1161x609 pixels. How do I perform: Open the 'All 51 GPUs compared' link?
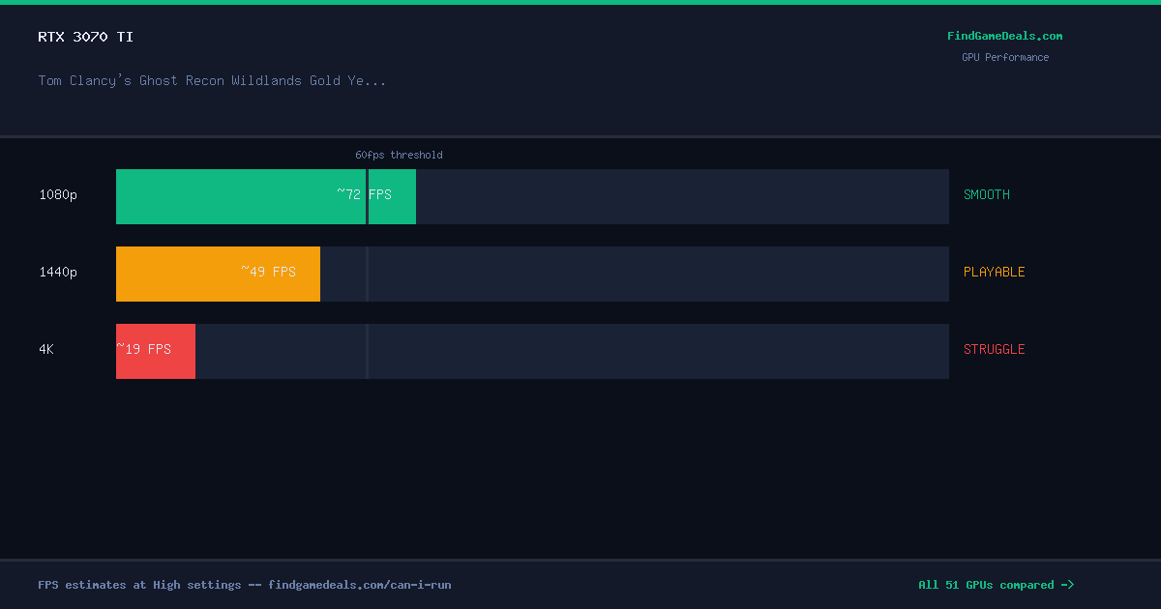pyautogui.click(x=996, y=585)
